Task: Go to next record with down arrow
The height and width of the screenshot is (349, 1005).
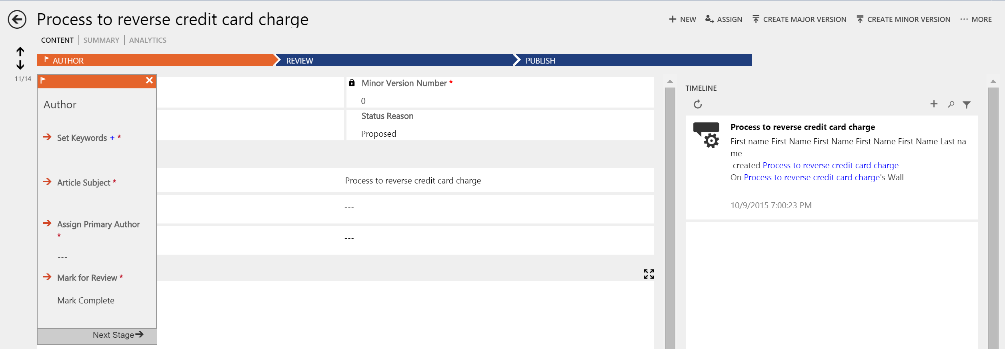Action: tap(20, 65)
